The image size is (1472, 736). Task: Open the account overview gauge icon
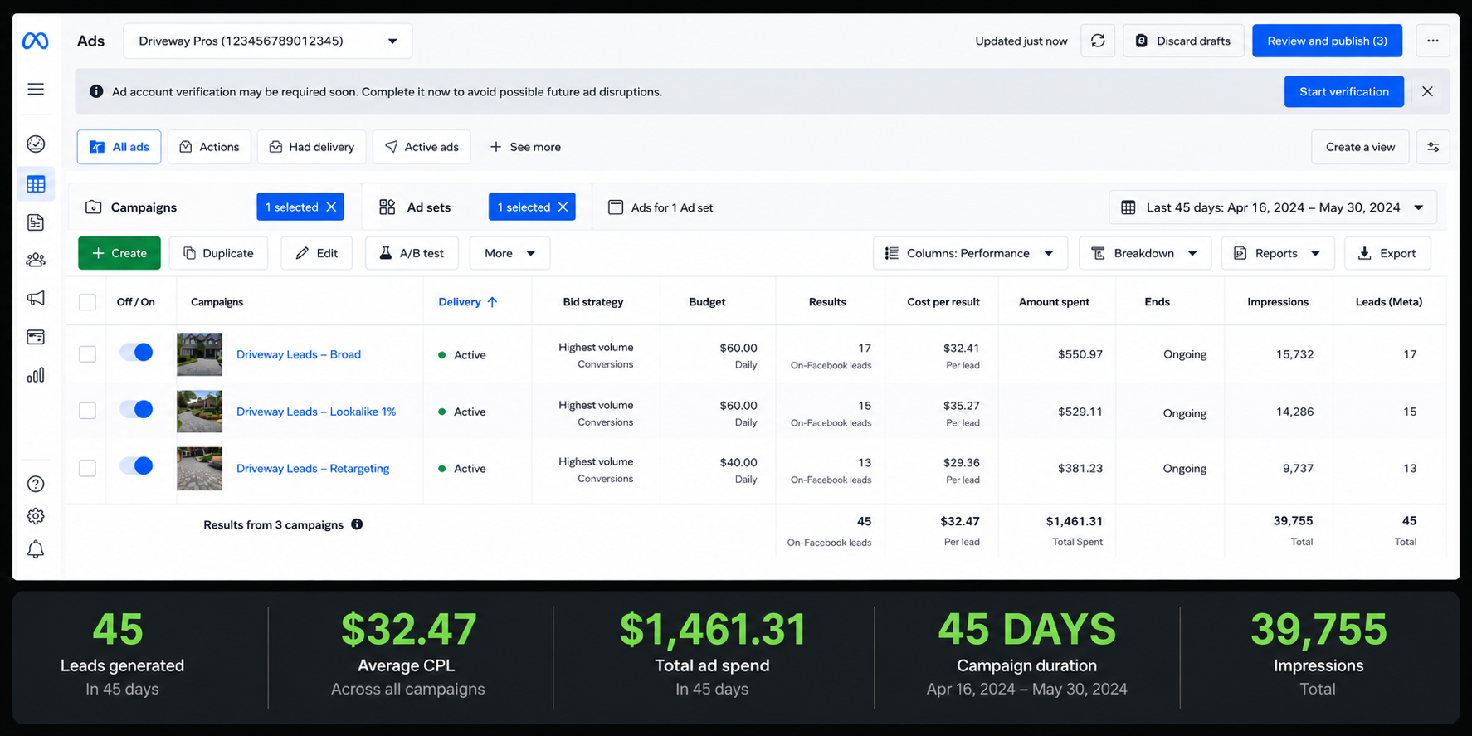[36, 144]
